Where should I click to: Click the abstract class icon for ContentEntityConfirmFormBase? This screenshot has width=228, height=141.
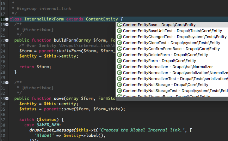(119, 49)
